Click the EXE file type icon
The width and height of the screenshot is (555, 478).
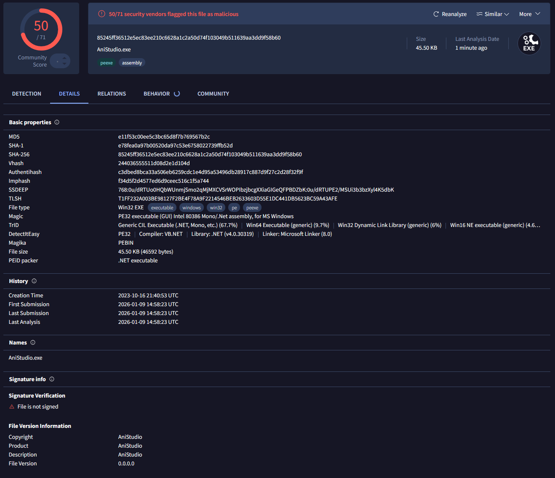click(529, 43)
